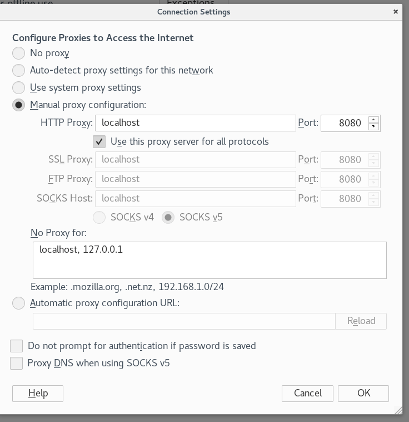This screenshot has width=409, height=422.
Task: Enable Proxy DNS when using SOCKS v5
Action: tap(17, 364)
